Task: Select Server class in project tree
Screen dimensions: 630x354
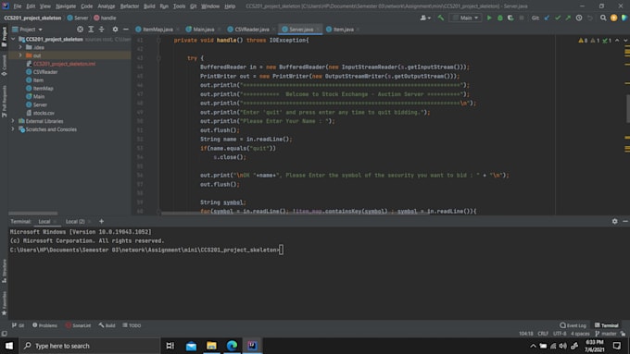Action: point(40,104)
